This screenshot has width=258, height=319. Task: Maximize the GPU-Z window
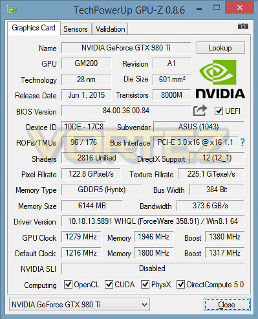pyautogui.click(x=217, y=8)
